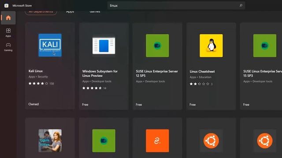The width and height of the screenshot is (282, 158).
Task: Open Windows Subsystem for Linux Preview icon
Action: point(104,46)
